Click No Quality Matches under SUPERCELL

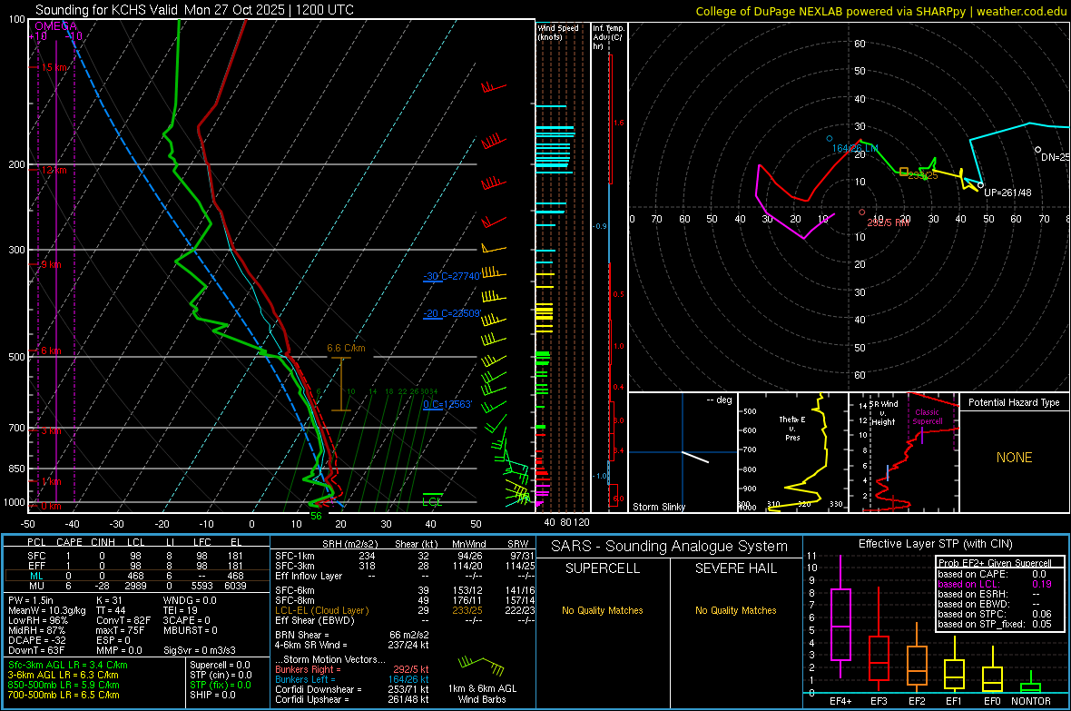[603, 610]
